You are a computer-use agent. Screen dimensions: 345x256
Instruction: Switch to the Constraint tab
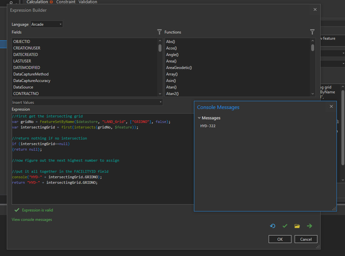coord(66,2)
